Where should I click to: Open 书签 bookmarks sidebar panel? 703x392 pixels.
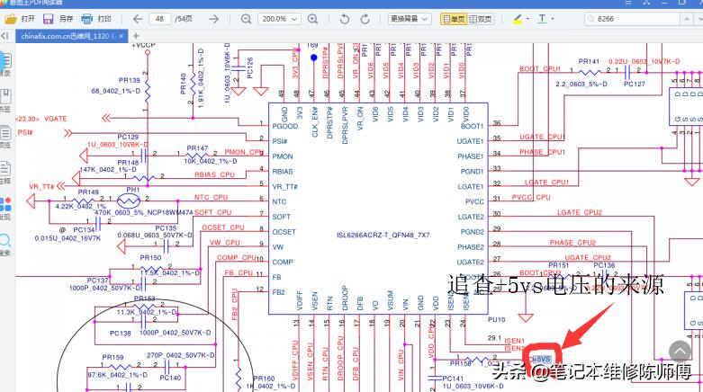(5, 100)
